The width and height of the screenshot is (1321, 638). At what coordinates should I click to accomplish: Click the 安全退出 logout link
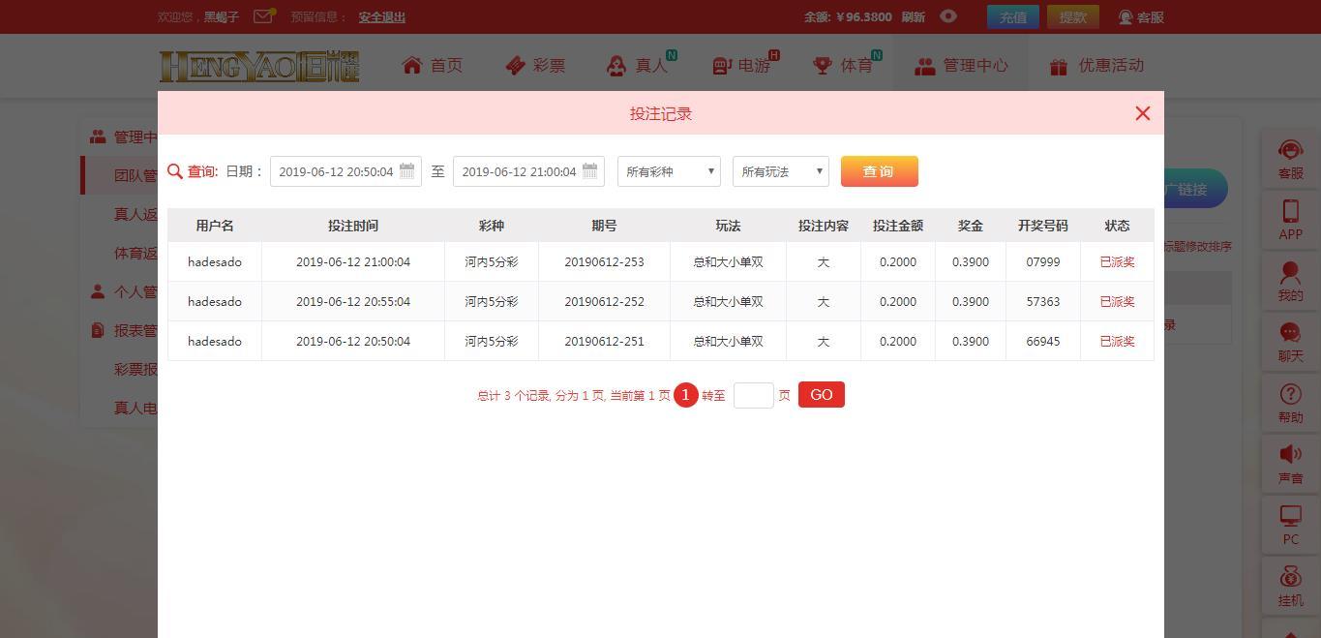click(x=381, y=17)
